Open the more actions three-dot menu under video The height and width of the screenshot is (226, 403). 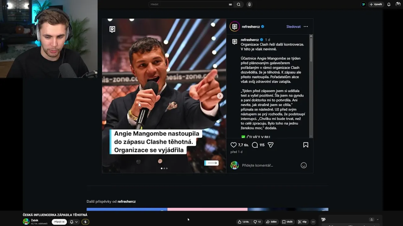pyautogui.click(x=313, y=222)
